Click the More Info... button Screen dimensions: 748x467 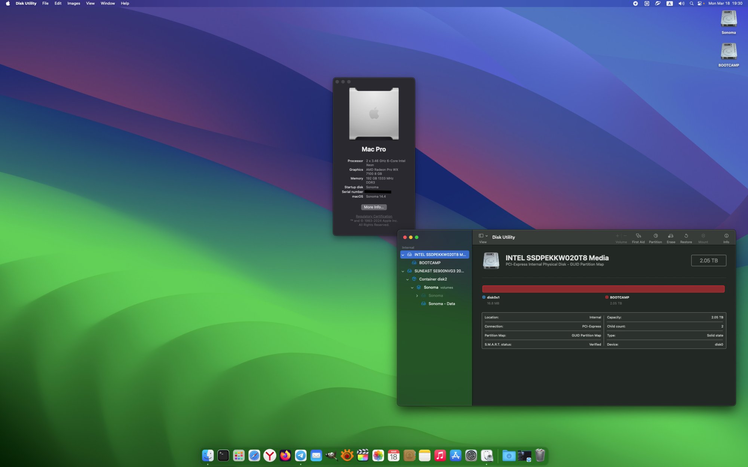[x=374, y=207]
